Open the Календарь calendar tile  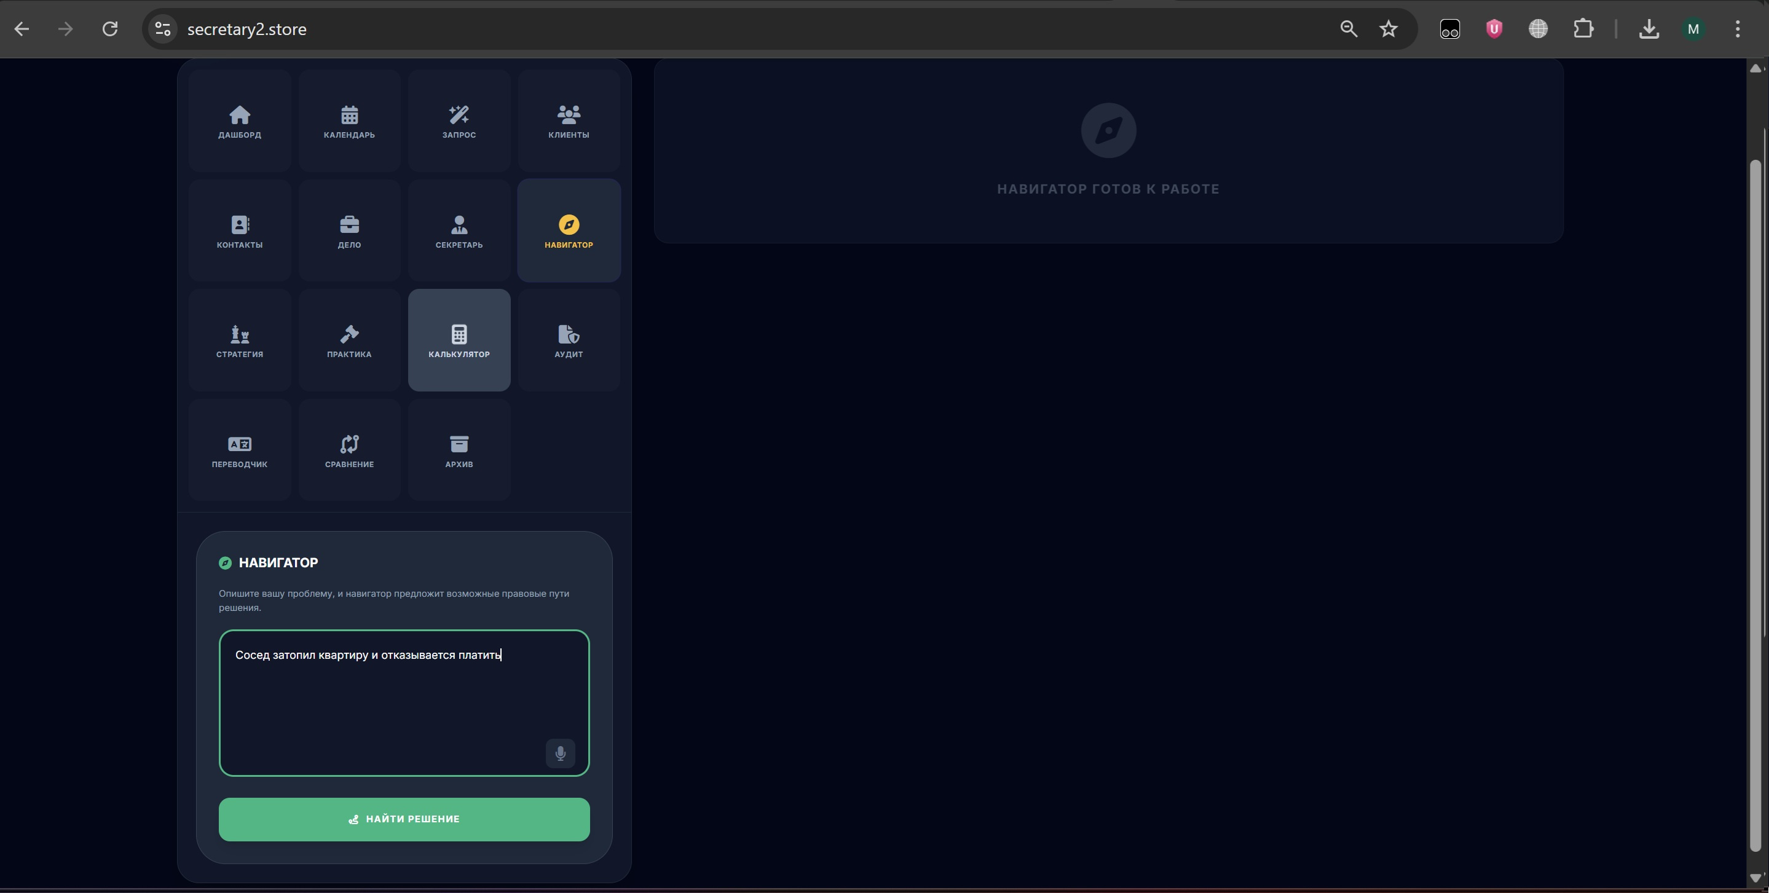click(x=349, y=121)
